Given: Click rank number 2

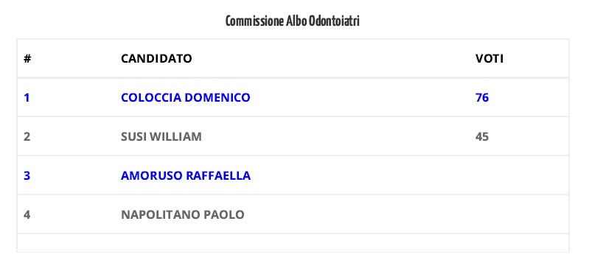Looking at the screenshot, I should point(27,136).
